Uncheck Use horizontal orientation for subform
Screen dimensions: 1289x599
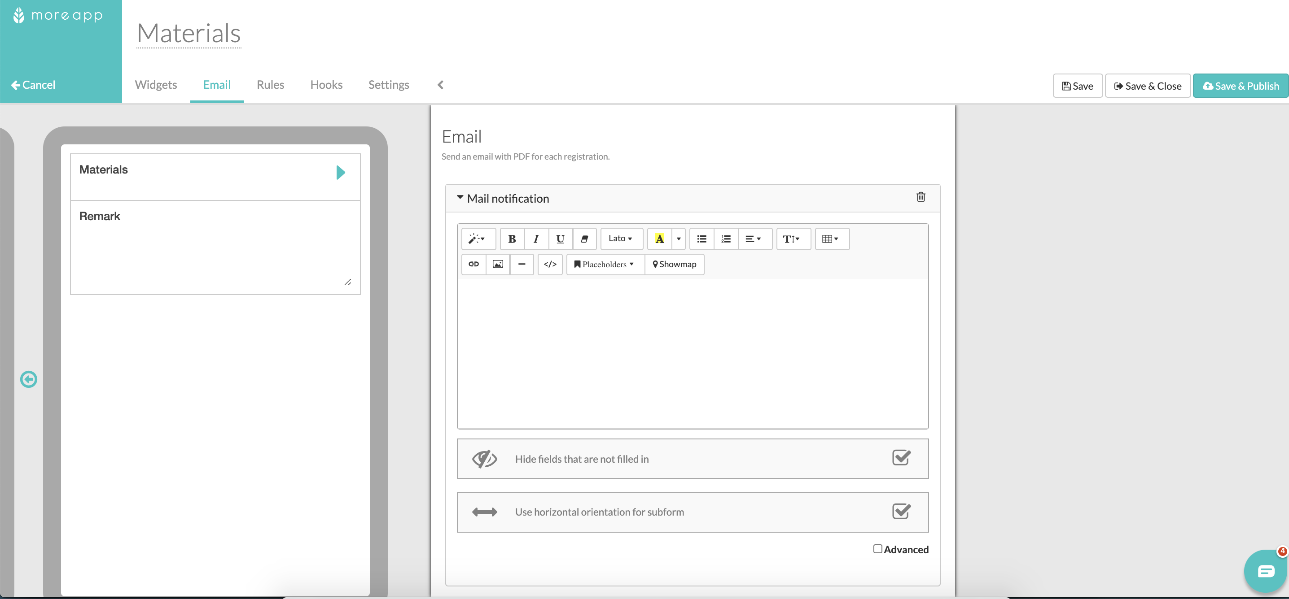tap(901, 512)
